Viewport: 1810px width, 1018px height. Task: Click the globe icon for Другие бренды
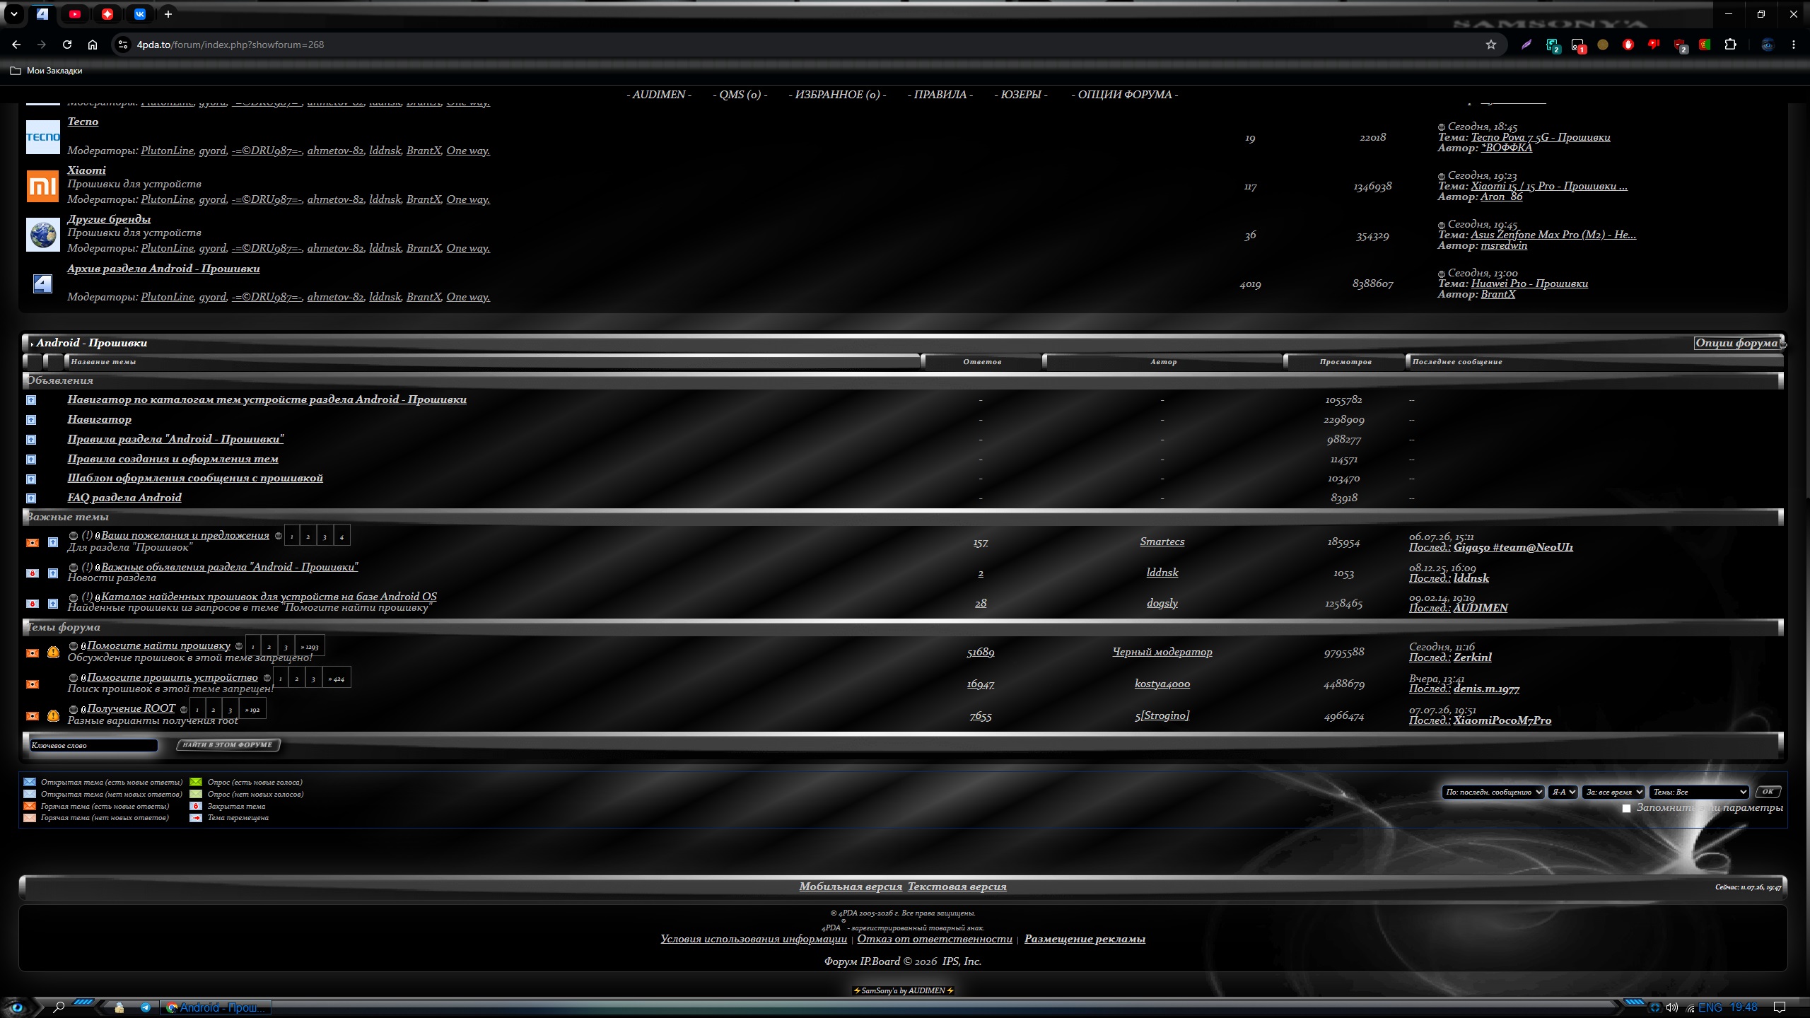pyautogui.click(x=42, y=235)
